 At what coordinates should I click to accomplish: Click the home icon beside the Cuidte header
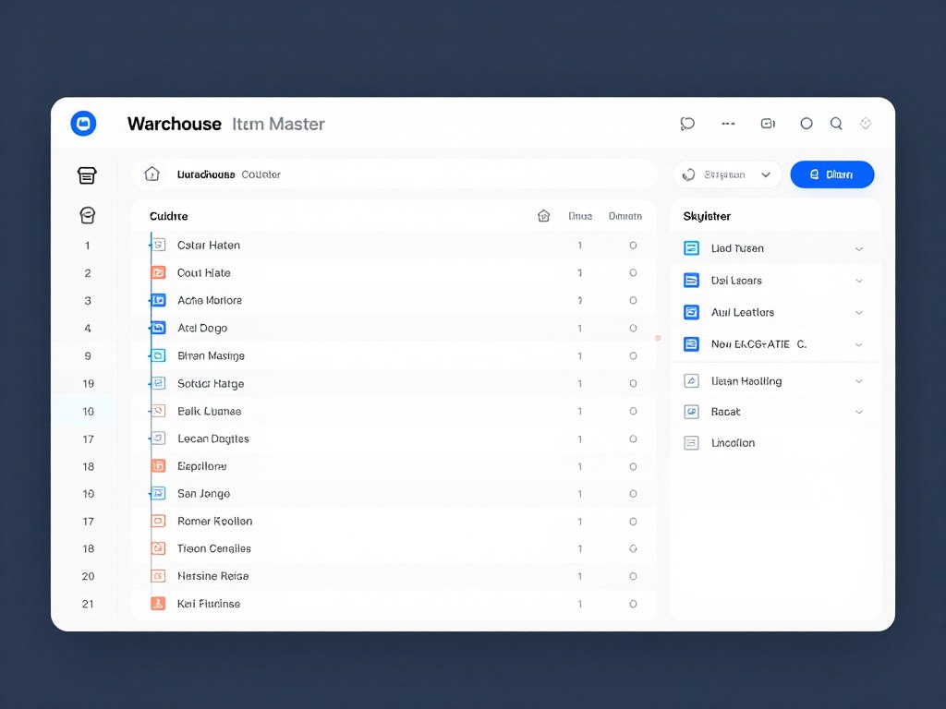pos(544,215)
